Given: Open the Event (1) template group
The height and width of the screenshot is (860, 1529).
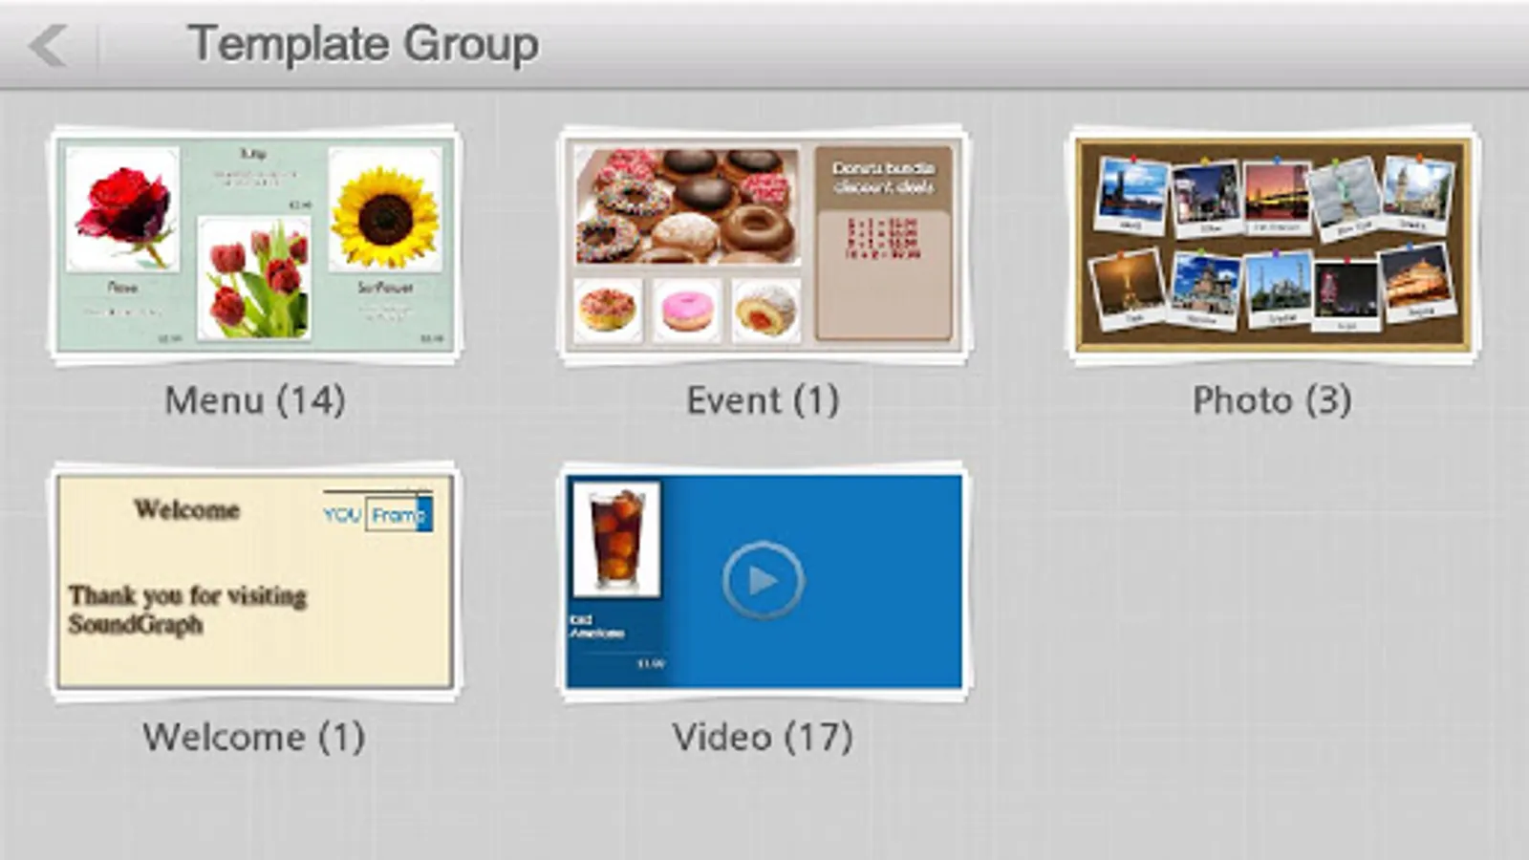Looking at the screenshot, I should pos(762,244).
